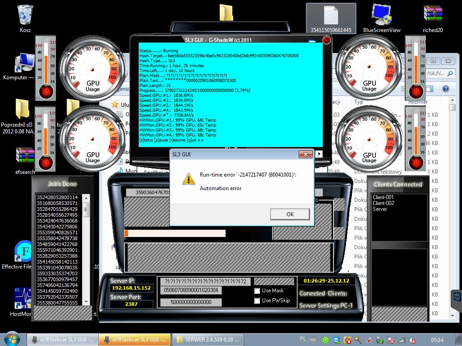Viewport: 462px width, 346px height.
Task: Select job 355359040826571 in Job's Done
Action: point(57,232)
